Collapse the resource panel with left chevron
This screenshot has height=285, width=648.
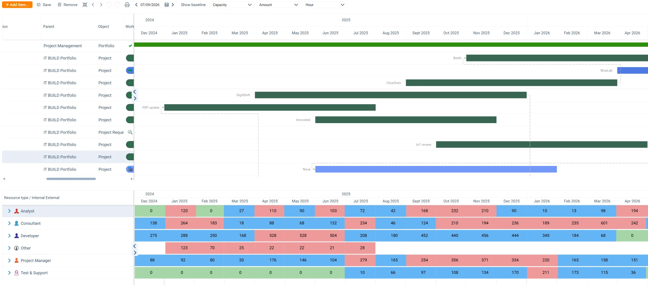click(135, 246)
